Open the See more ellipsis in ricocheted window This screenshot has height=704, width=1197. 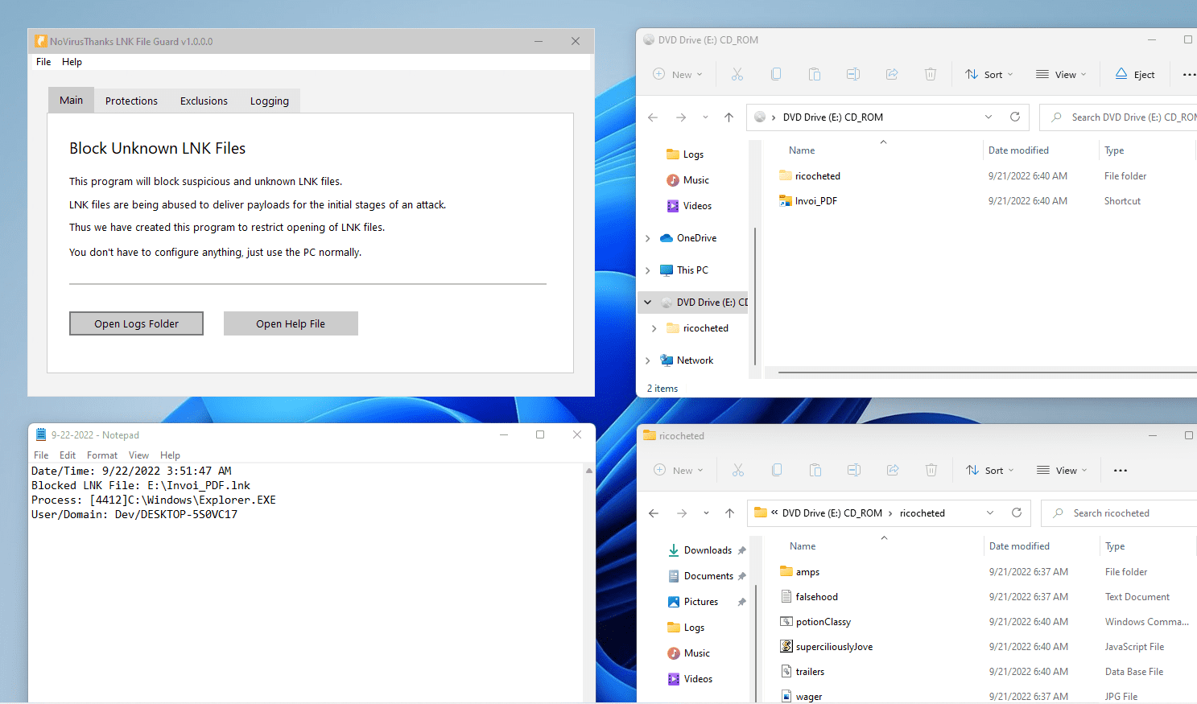pos(1120,470)
